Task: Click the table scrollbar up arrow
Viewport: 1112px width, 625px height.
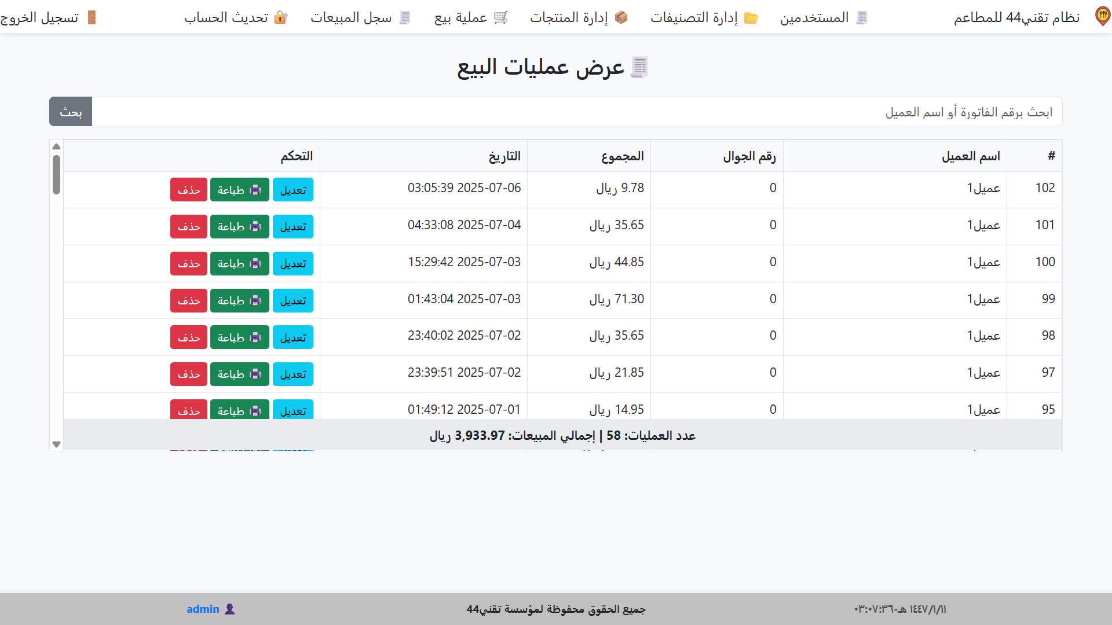Action: 56,146
